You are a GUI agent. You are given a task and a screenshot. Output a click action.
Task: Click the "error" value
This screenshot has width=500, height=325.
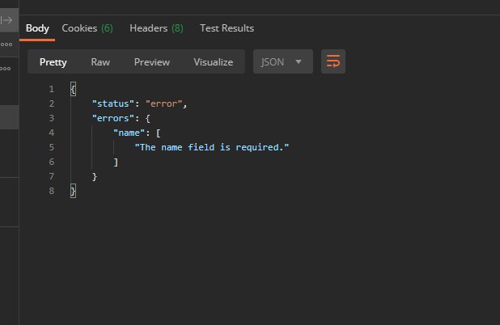(163, 103)
